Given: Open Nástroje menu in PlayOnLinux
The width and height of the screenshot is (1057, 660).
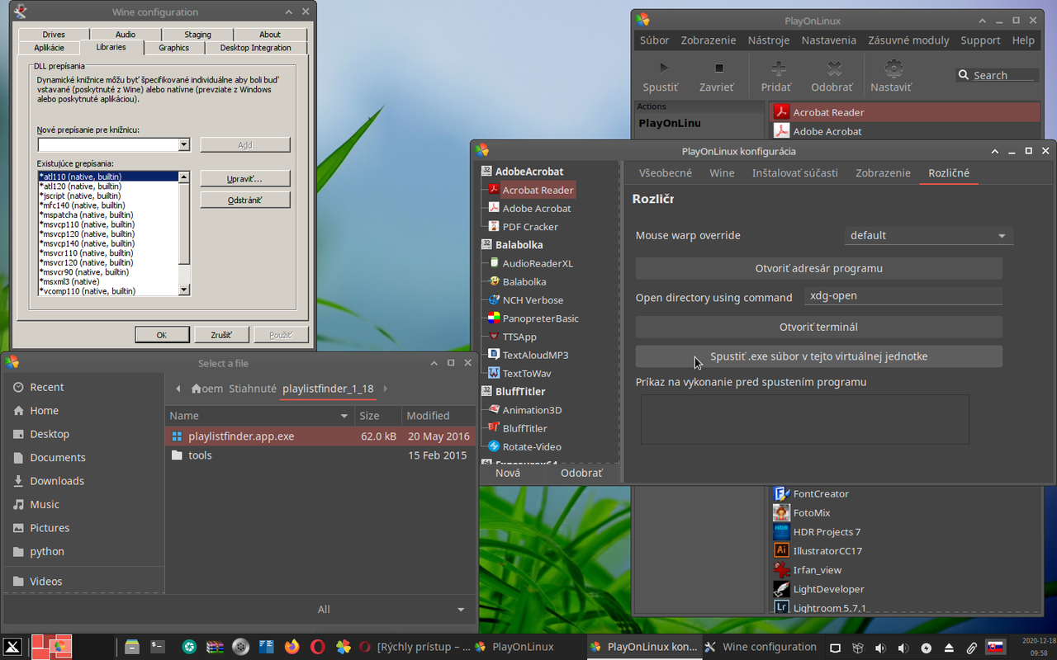Looking at the screenshot, I should pyautogui.click(x=768, y=40).
